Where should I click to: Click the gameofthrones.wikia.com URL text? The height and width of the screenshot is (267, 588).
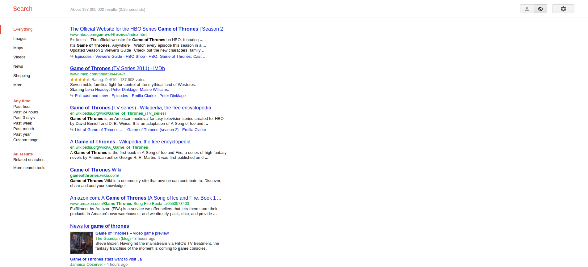pyautogui.click(x=94, y=176)
